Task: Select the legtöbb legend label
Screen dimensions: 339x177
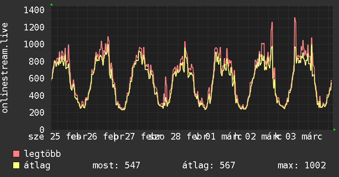Action: 42,154
